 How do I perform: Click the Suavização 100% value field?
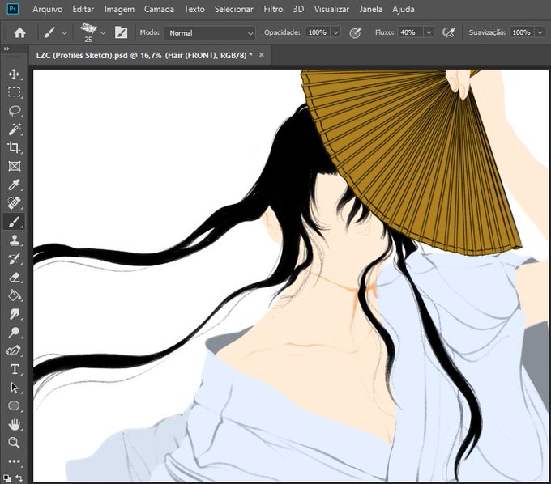[x=522, y=32]
